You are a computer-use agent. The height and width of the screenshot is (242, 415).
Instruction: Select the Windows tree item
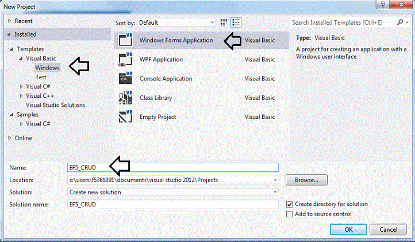(48, 68)
